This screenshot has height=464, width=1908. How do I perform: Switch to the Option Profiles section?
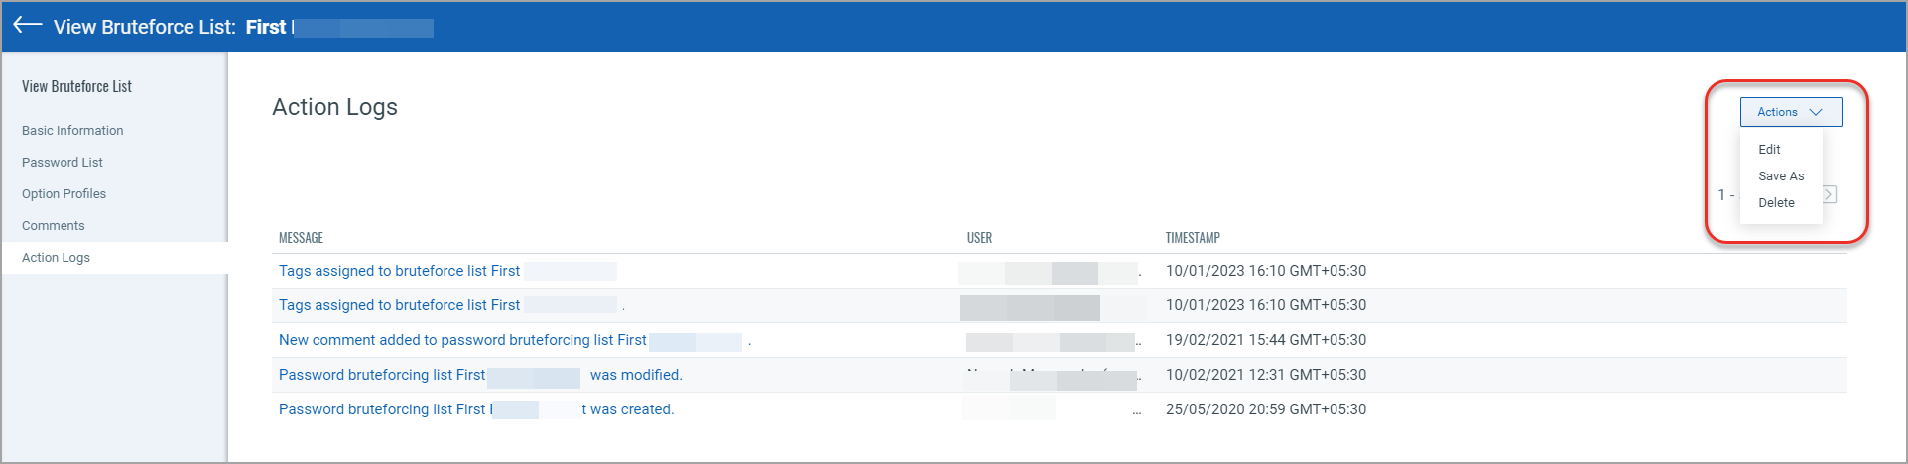64,194
